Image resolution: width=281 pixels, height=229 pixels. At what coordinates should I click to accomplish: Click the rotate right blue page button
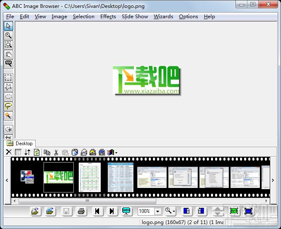point(201,211)
